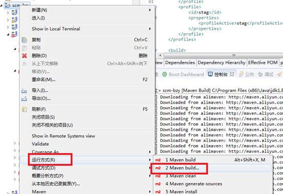Expand the second module under scm-bzy
This screenshot has width=283, height=194.
(x=8, y=20)
